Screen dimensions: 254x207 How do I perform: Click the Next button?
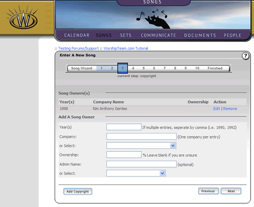231,191
